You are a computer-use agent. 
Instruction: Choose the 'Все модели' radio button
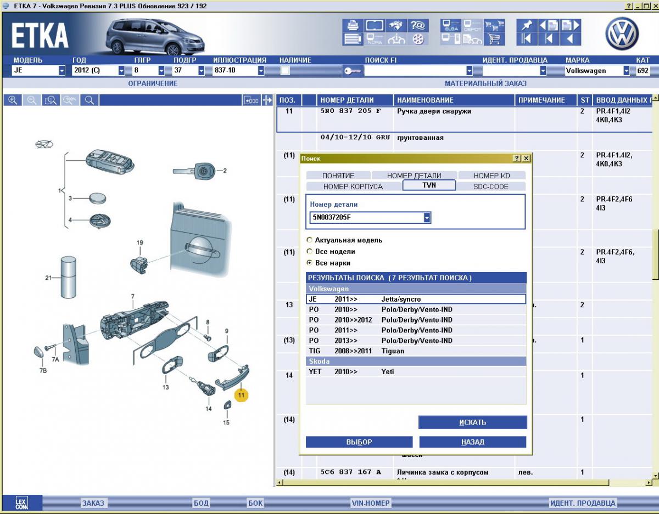coord(310,252)
